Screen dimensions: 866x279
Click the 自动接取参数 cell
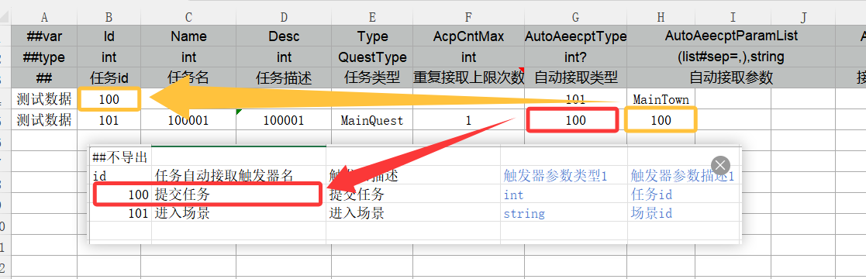pyautogui.click(x=731, y=78)
